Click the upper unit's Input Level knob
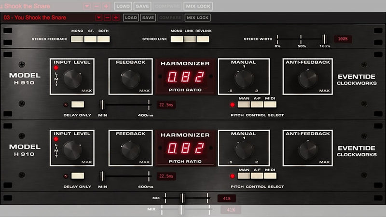386x217 pixels. pos(73,79)
